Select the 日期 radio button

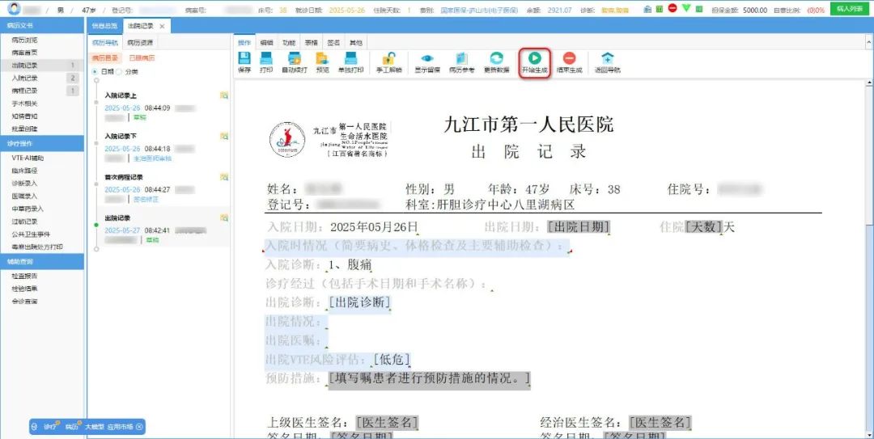95,72
